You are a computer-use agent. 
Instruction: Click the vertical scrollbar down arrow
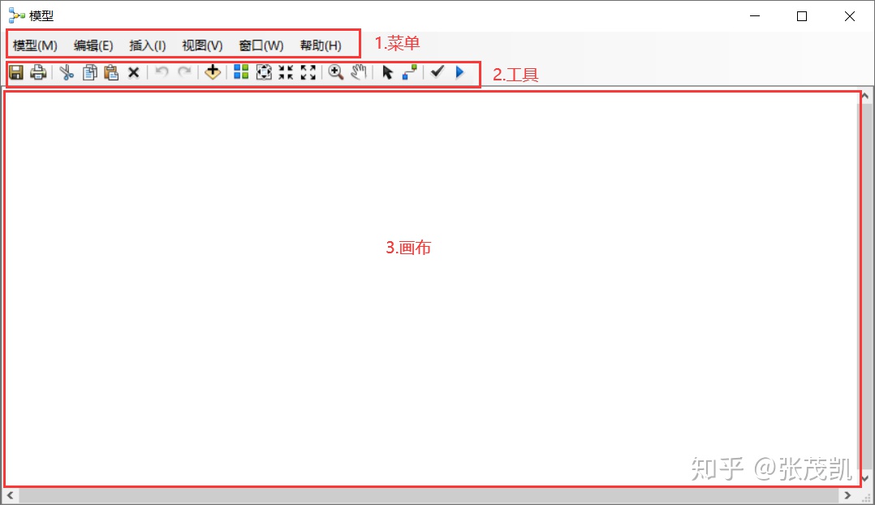click(x=865, y=478)
